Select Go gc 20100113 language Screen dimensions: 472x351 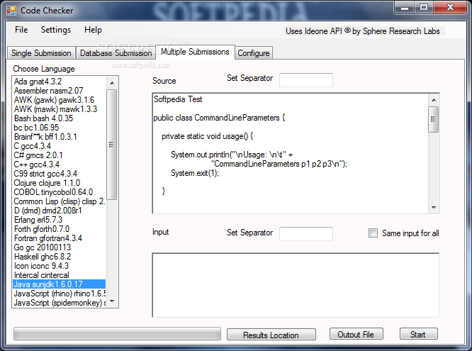point(60,247)
